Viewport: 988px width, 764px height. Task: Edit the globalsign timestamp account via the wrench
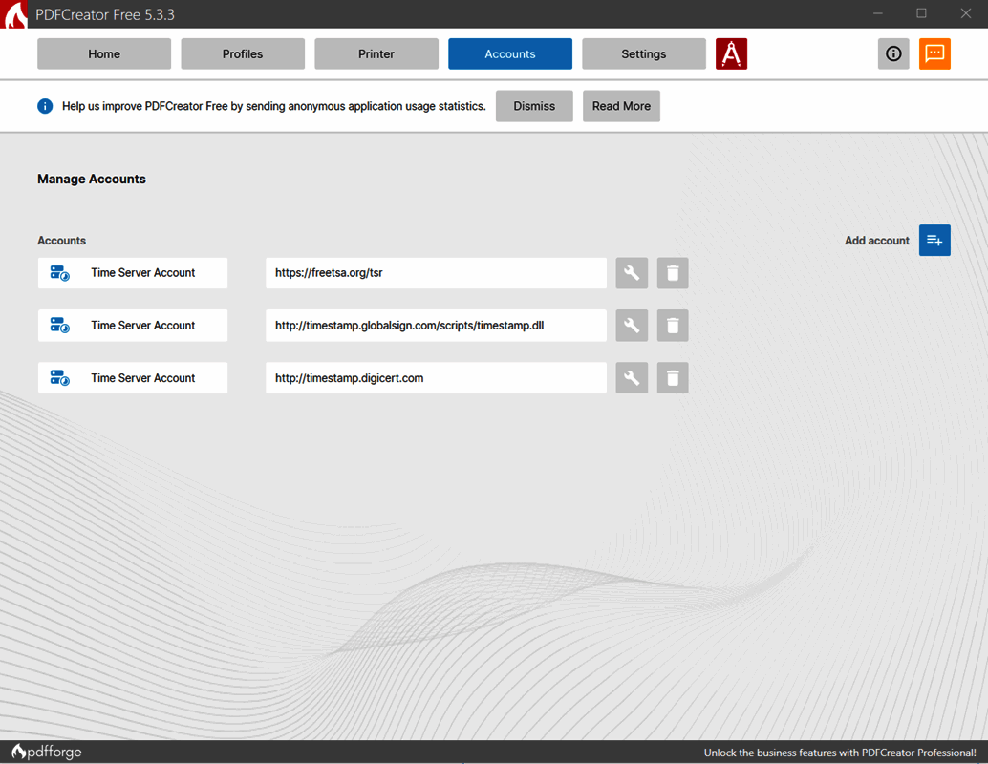632,325
